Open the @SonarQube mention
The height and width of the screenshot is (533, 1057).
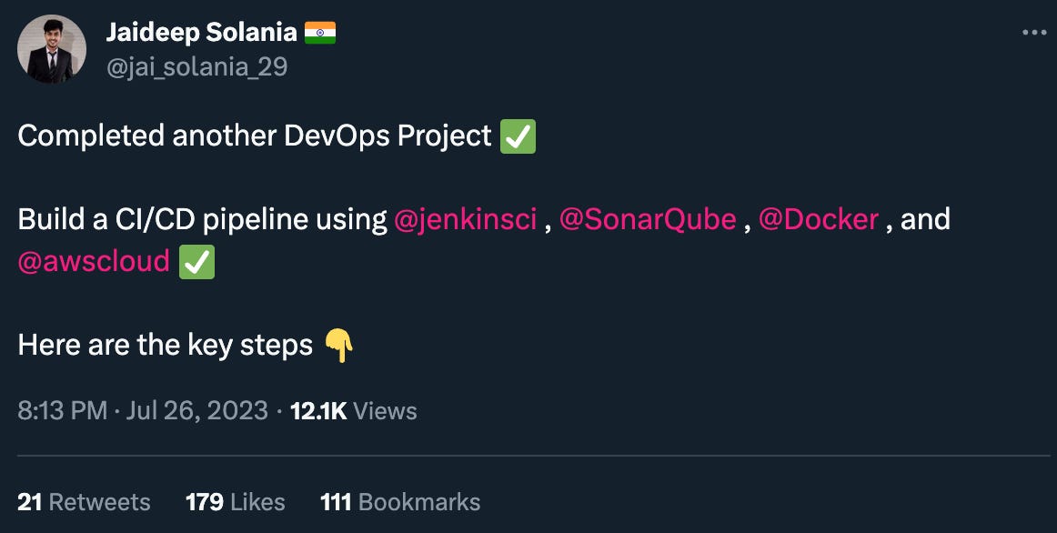(648, 219)
